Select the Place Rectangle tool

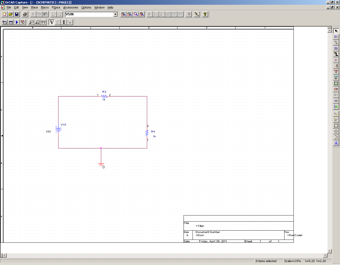(336, 126)
